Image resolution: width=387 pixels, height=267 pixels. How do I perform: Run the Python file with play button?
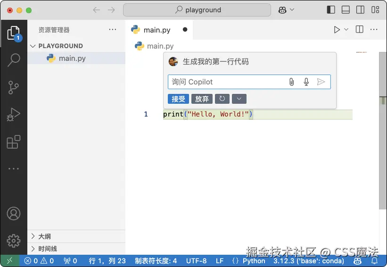[337, 30]
